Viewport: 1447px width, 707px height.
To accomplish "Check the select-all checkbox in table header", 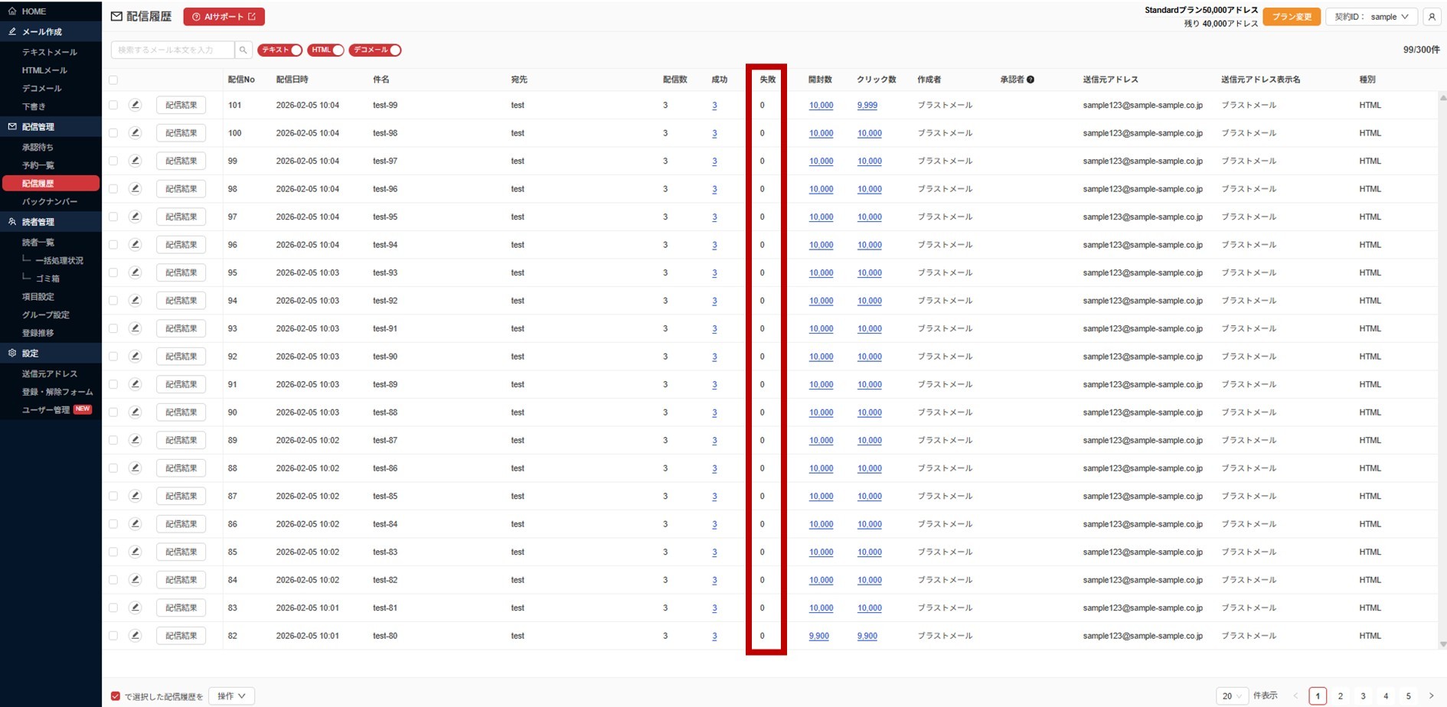I will 113,80.
